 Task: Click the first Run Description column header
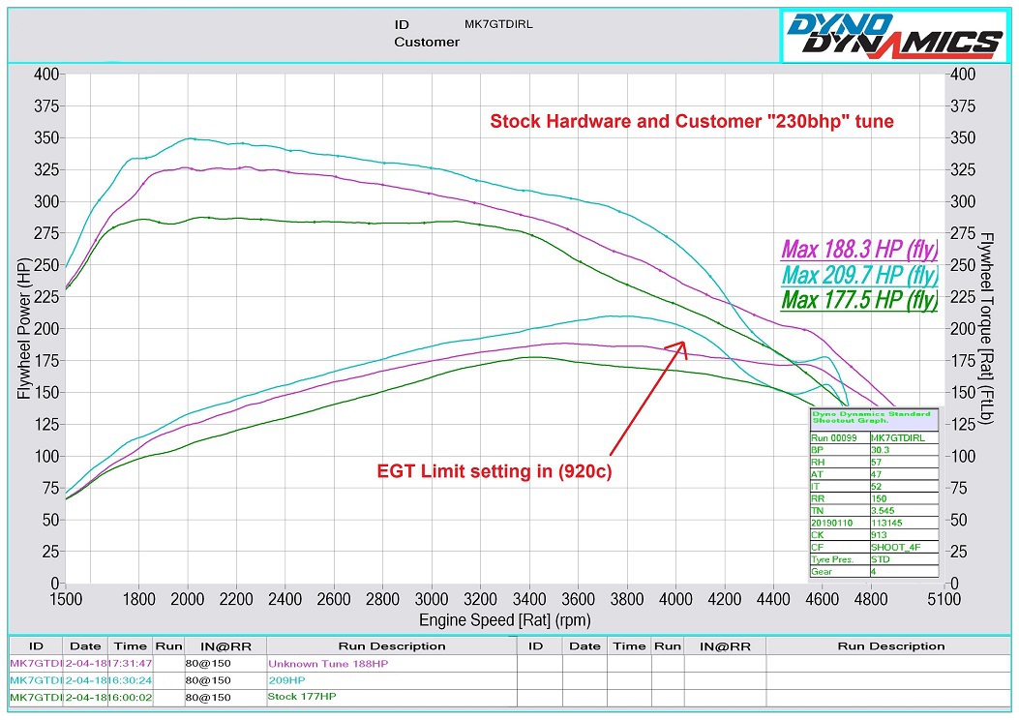point(392,645)
